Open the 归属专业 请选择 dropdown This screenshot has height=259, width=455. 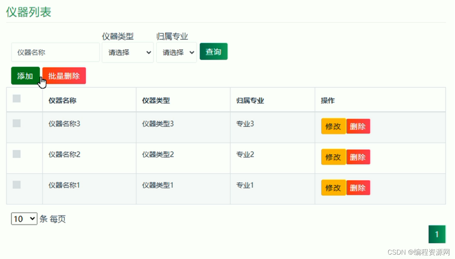pos(176,52)
